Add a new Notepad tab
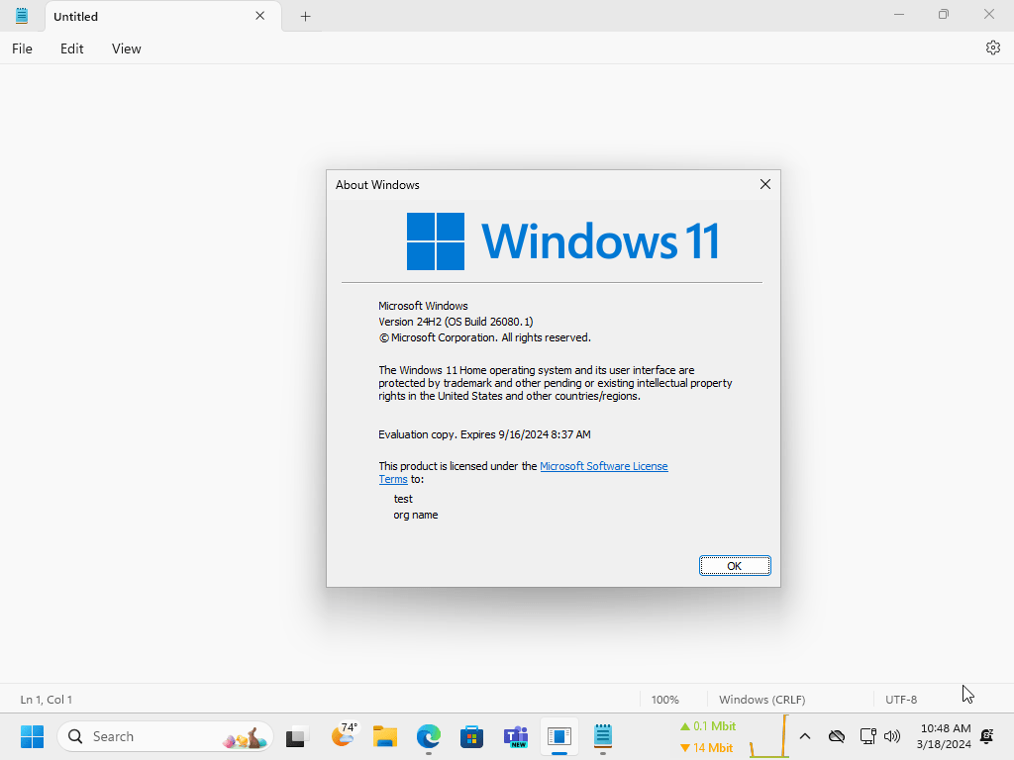Viewport: 1014px width, 760px height. point(305,16)
